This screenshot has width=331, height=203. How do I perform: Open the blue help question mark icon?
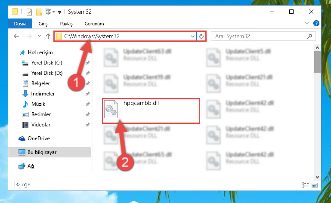[316, 23]
